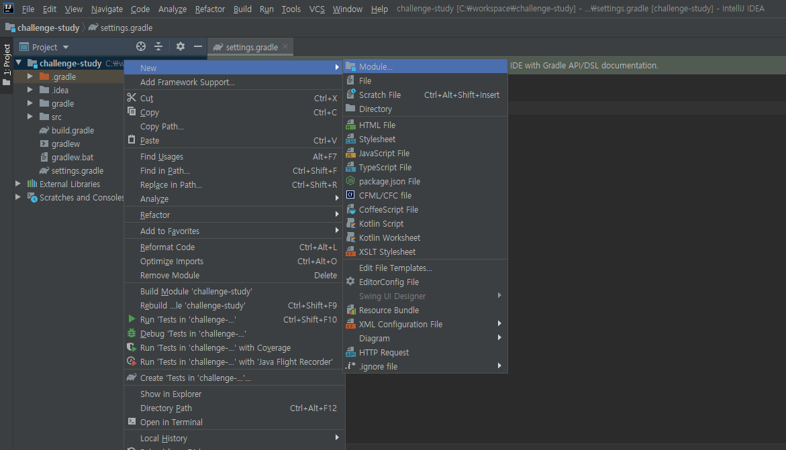Click the Kotlin Worksheet icon
This screenshot has width=786, height=450.
click(350, 237)
